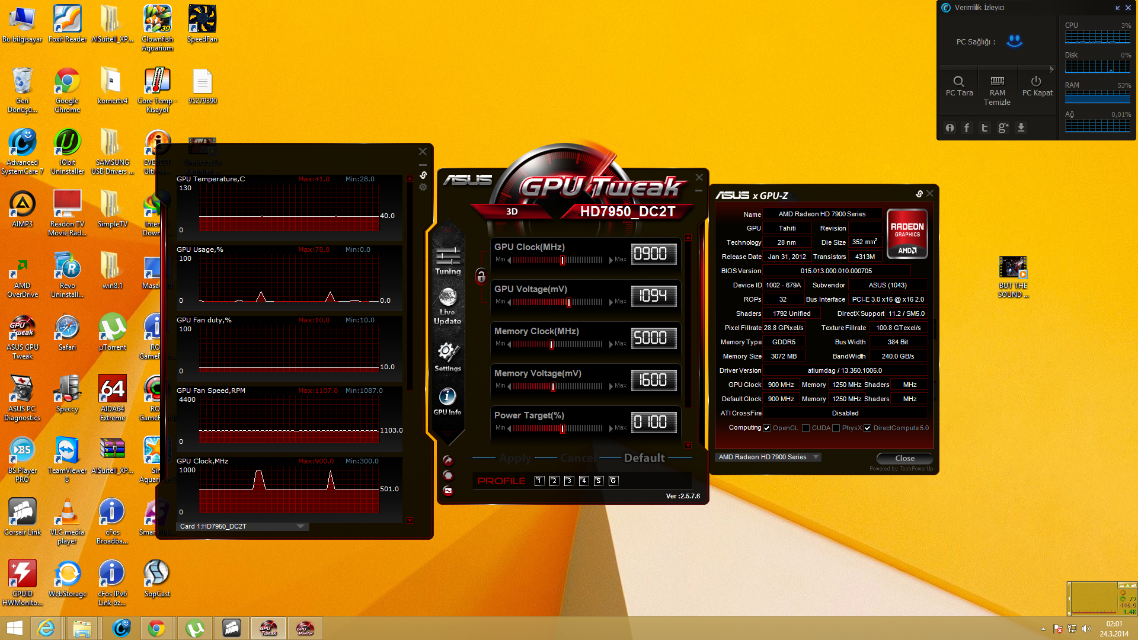The image size is (1138, 640).
Task: Open AIDA64 Extreme desktop shortcut
Action: coord(113,398)
